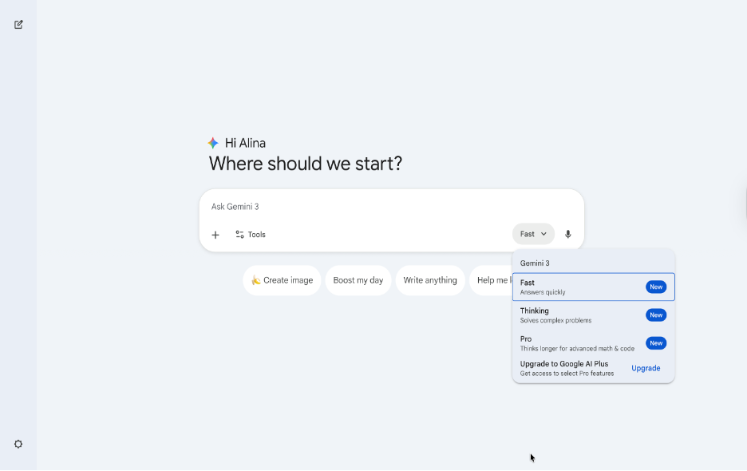This screenshot has height=471, width=747.
Task: Open settings gear in bottom-left corner
Action: point(18,444)
